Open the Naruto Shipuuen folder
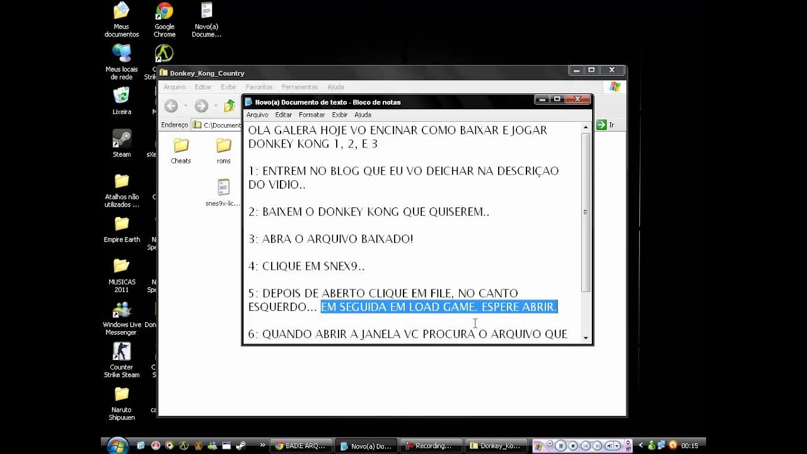The image size is (807, 454). (x=122, y=403)
